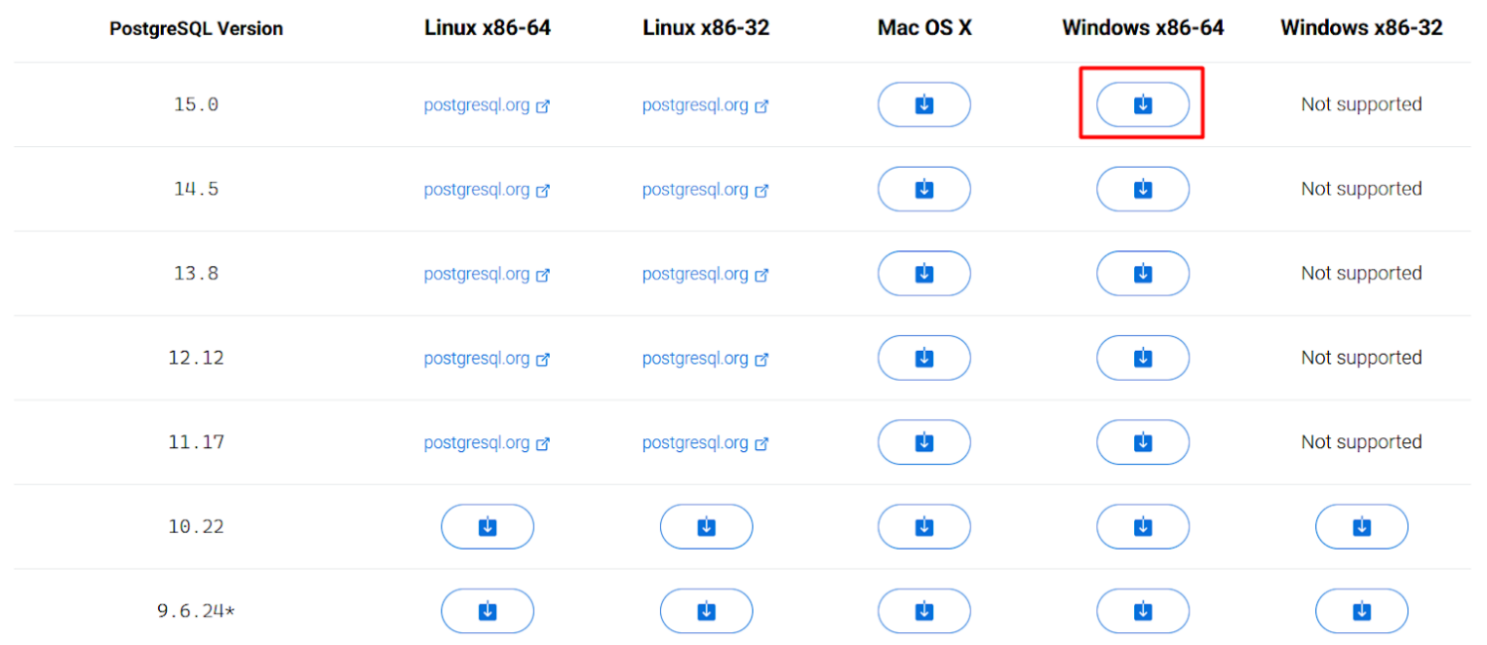Download PostgreSQL 12.12 for Windows x86-64
This screenshot has height=645, width=1487.
click(x=1142, y=358)
